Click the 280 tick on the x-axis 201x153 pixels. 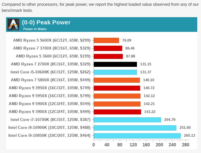pos(185,145)
